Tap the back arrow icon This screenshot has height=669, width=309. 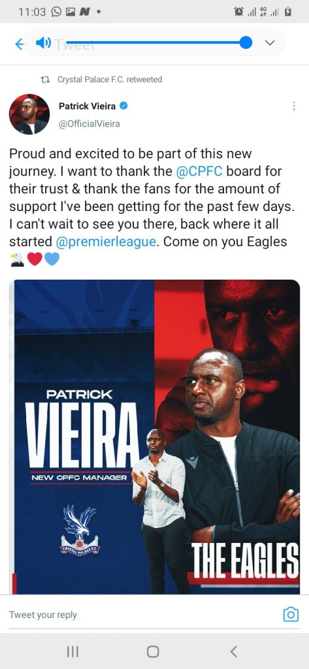click(19, 44)
